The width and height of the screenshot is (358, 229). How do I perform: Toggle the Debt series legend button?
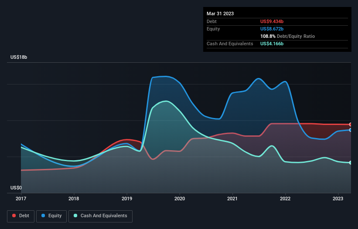point(21,216)
